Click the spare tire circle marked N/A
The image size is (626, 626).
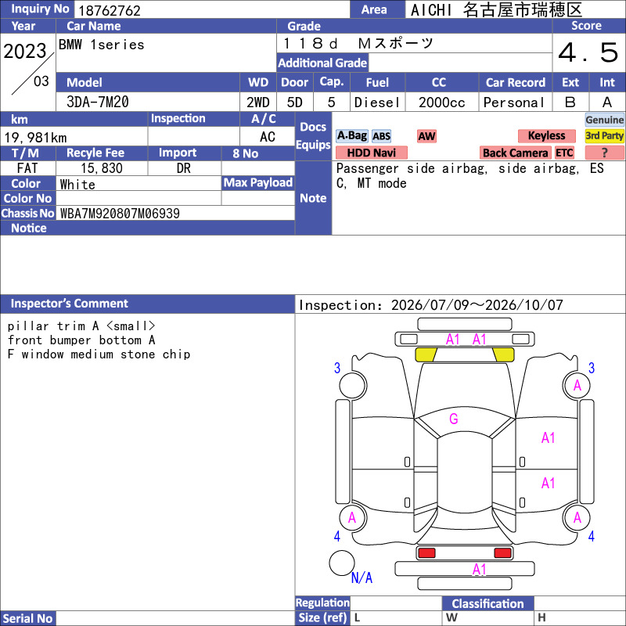pyautogui.click(x=342, y=563)
